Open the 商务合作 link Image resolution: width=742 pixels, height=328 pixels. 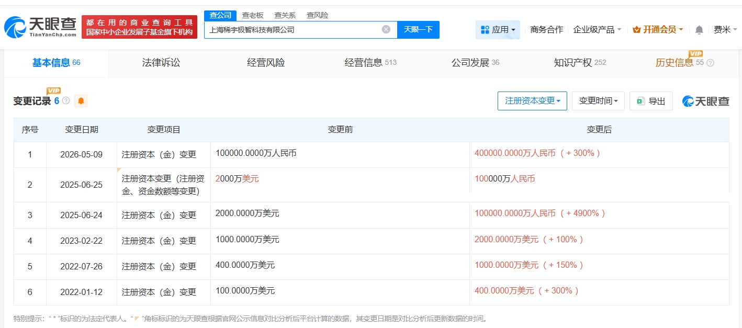(x=547, y=30)
